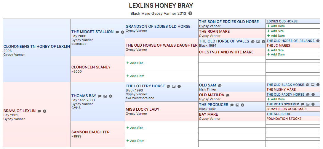Open Clononeens TN Honey of Lexlin pedigree
This screenshot has width=323, height=149.
pyautogui.click(x=37, y=47)
